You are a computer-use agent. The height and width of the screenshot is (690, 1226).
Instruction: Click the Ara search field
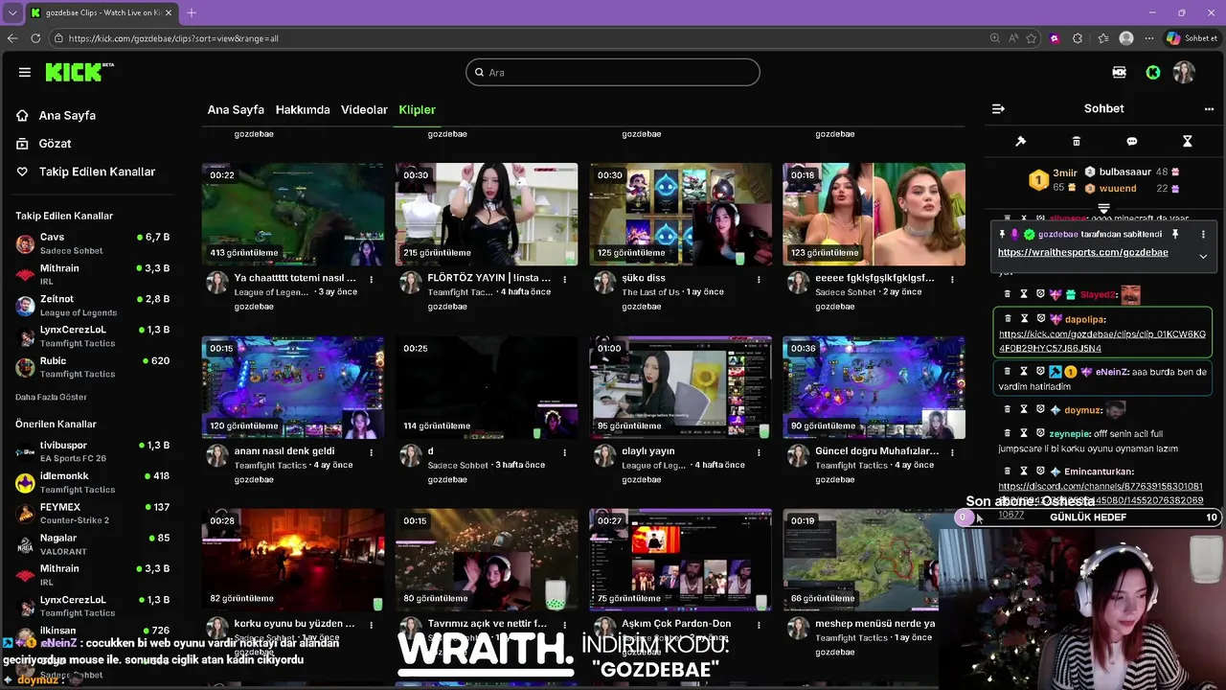pyautogui.click(x=613, y=72)
